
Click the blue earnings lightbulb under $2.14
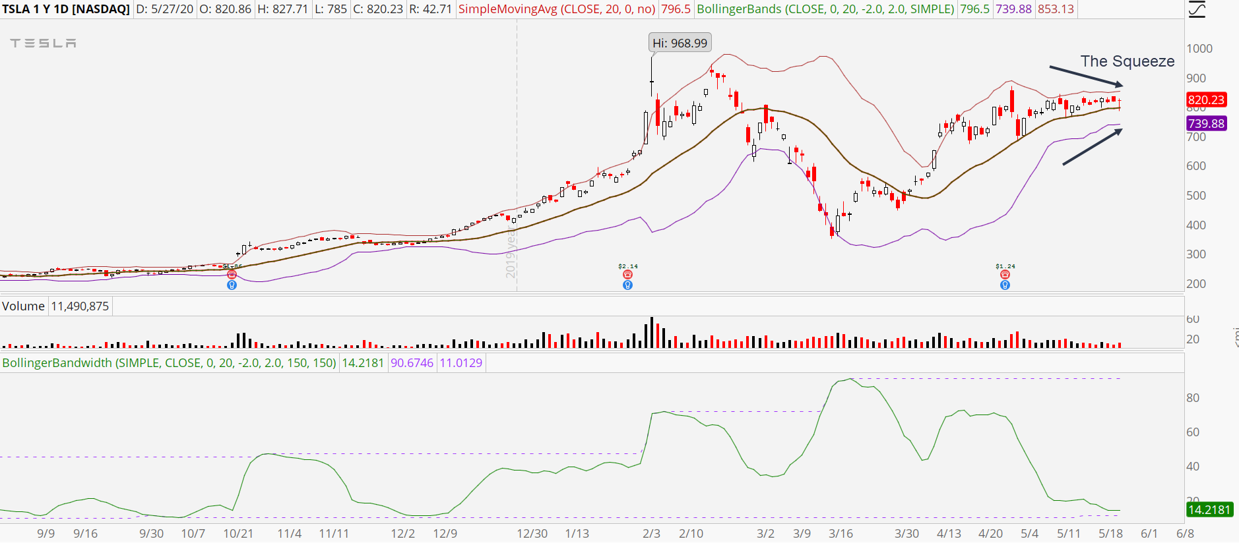tap(627, 285)
